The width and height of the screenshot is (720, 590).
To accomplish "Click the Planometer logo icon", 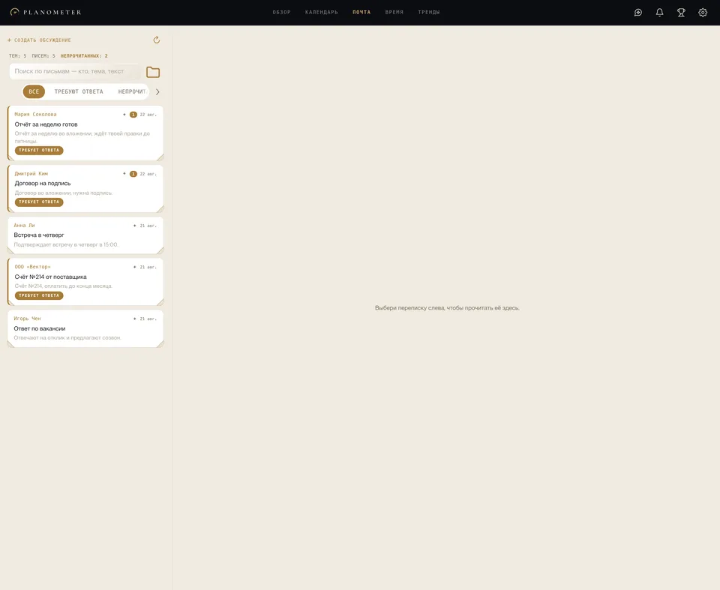I will (x=15, y=12).
